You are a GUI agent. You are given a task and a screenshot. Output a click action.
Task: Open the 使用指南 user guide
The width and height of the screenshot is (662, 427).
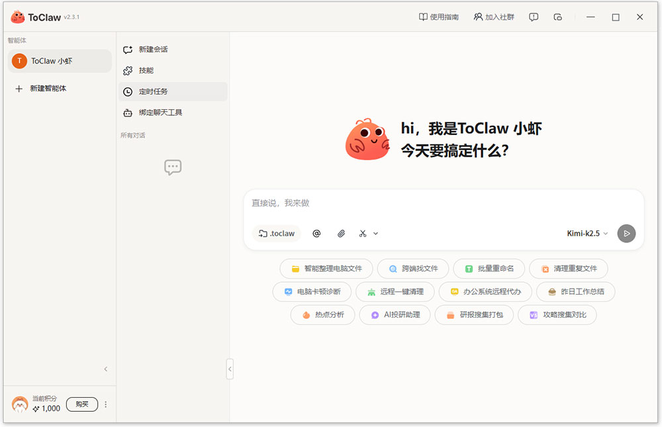[439, 17]
